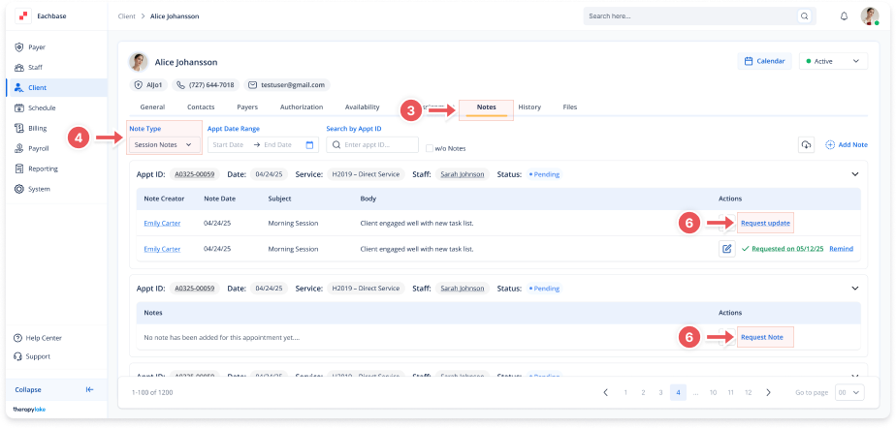896x428 pixels.
Task: Go to next page in pagination
Action: (768, 392)
